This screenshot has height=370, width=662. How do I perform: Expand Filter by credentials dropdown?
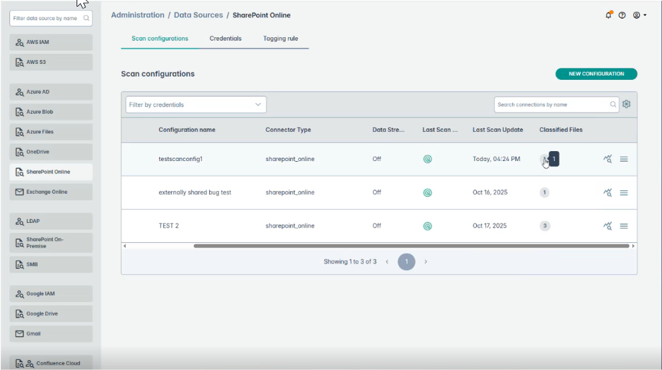tap(196, 104)
